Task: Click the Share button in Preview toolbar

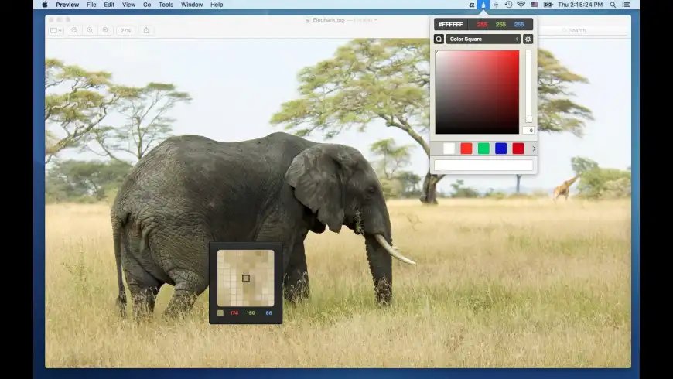Action: (146, 30)
